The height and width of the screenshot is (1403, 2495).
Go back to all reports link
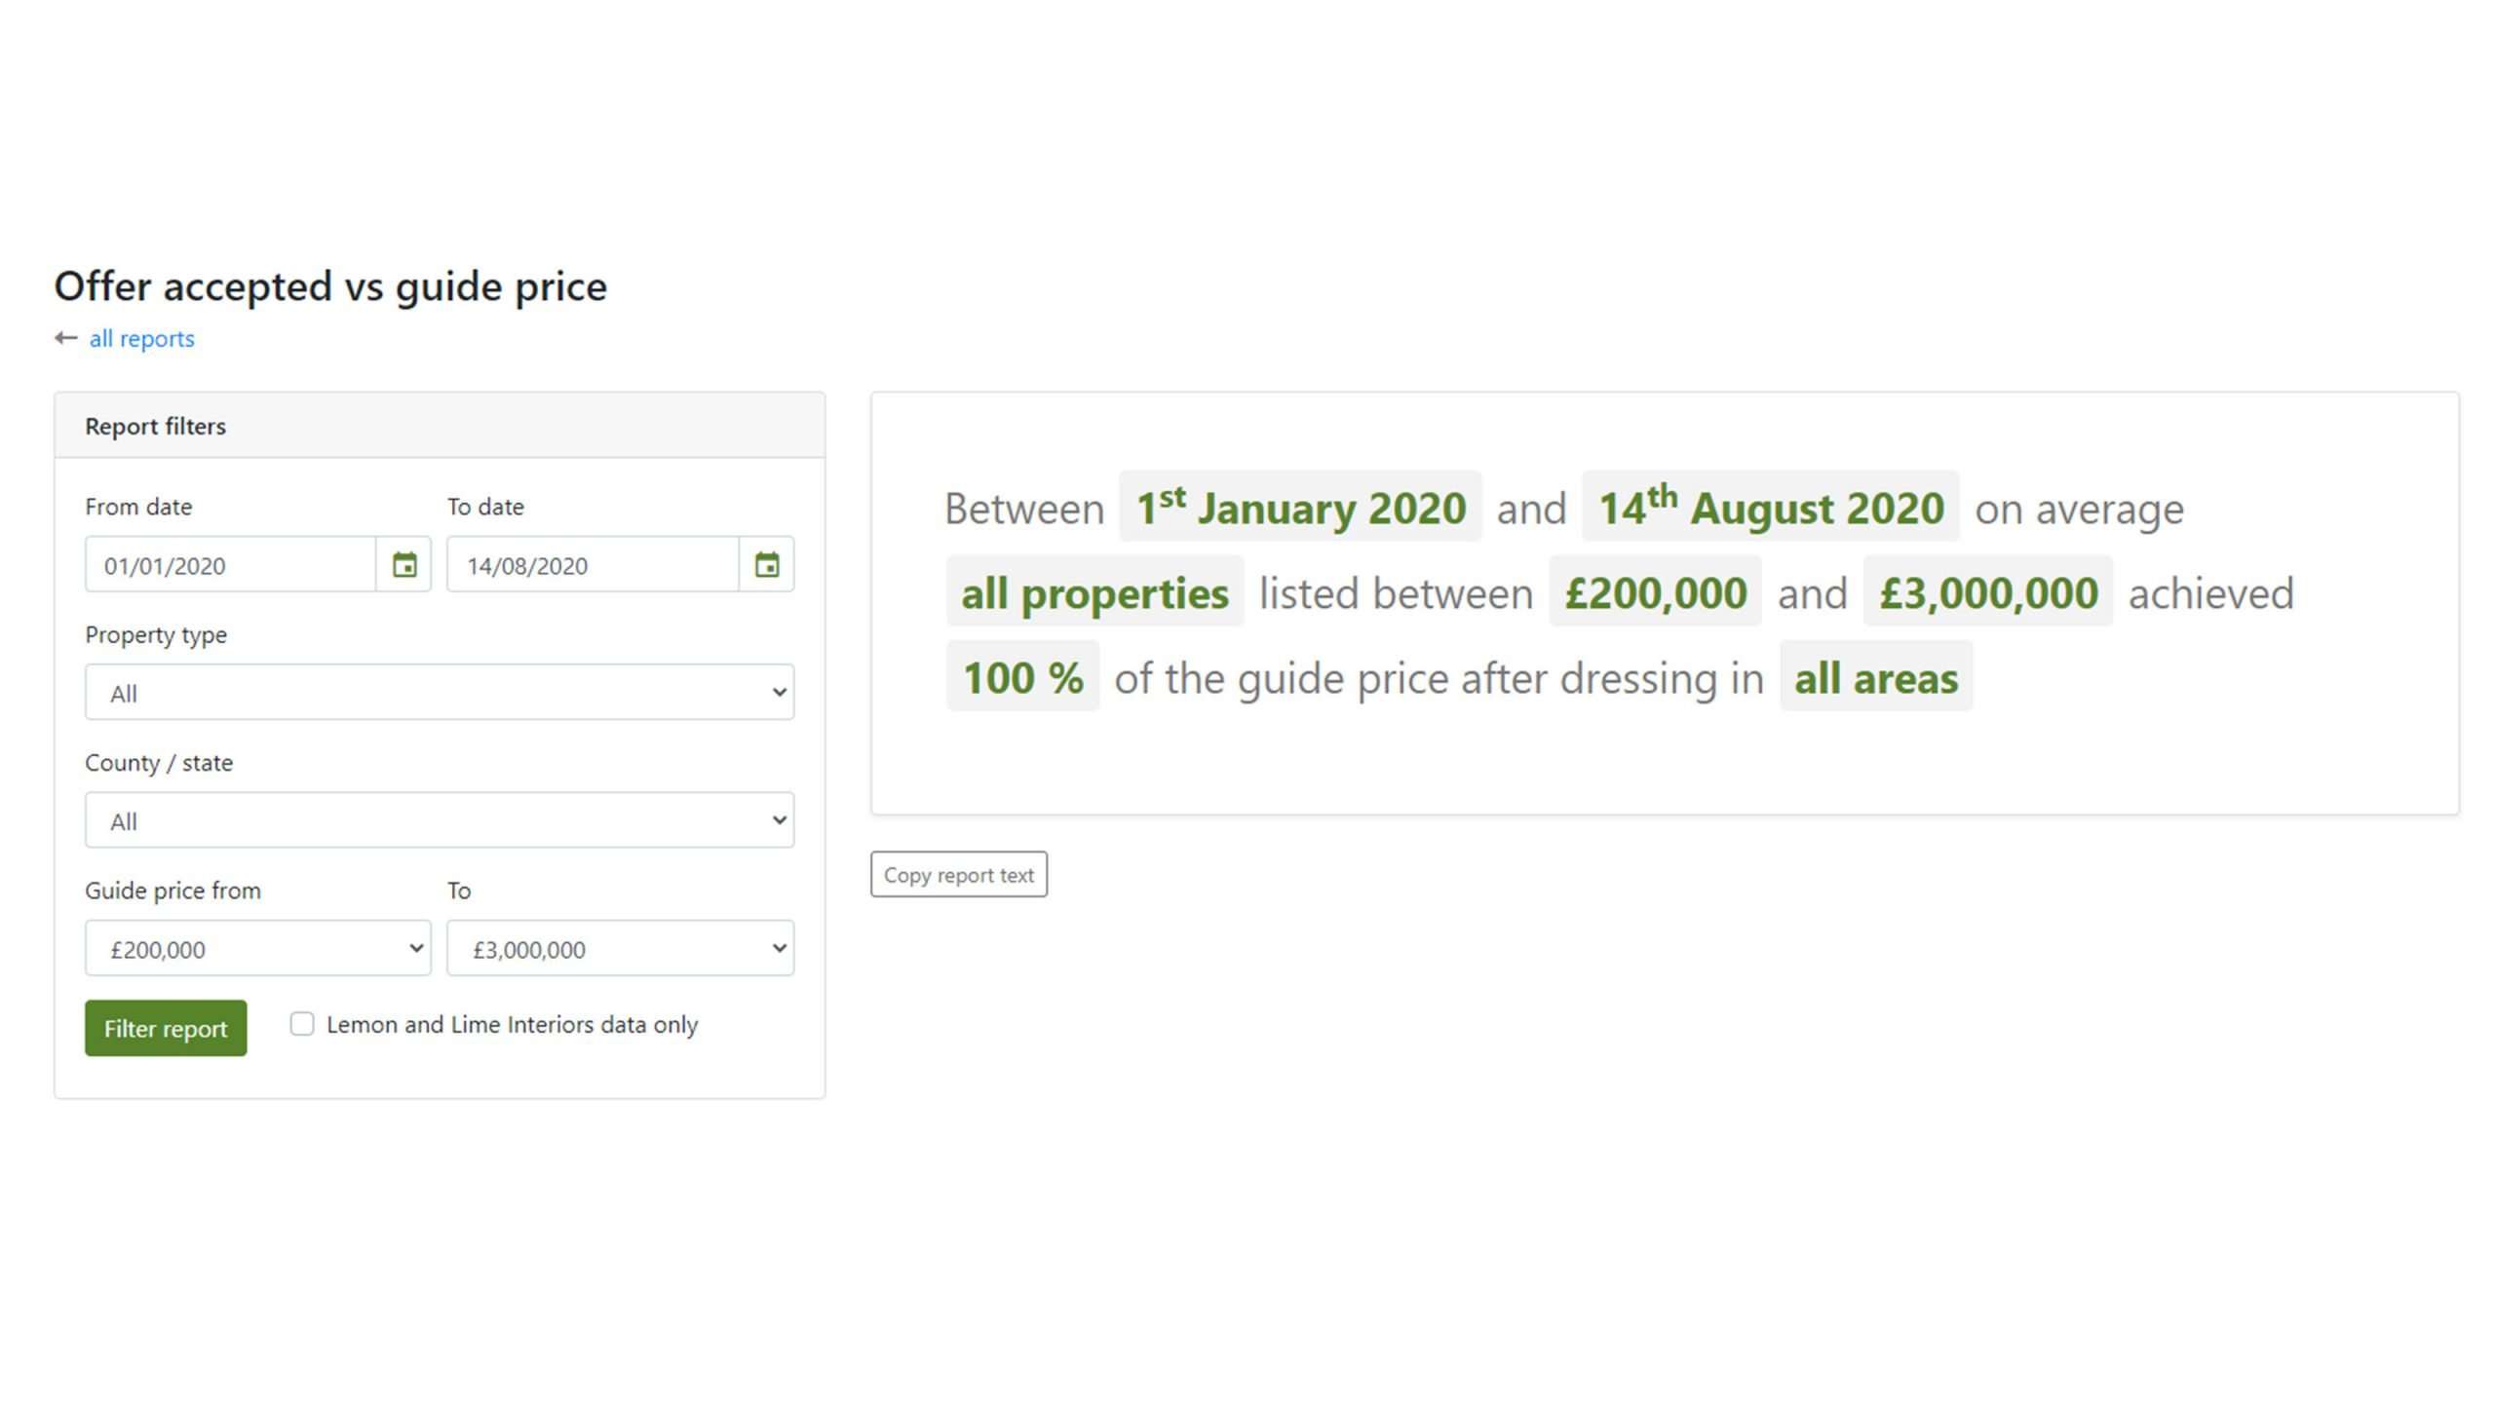pyautogui.click(x=142, y=338)
